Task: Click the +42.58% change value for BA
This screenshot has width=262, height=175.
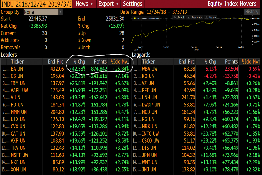Action: click(x=78, y=69)
